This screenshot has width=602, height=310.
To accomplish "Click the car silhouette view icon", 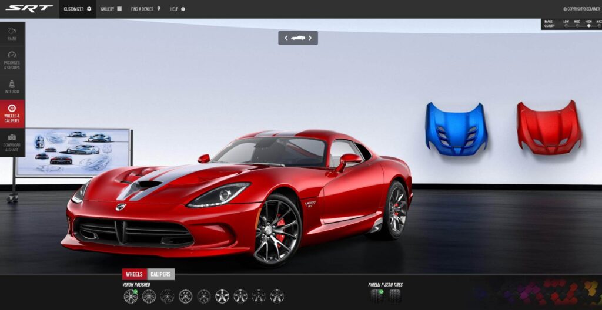I will [298, 38].
